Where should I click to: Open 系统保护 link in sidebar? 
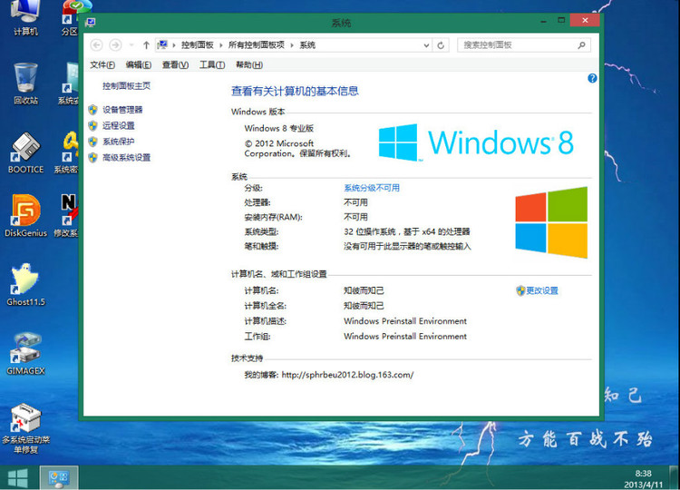click(x=119, y=142)
